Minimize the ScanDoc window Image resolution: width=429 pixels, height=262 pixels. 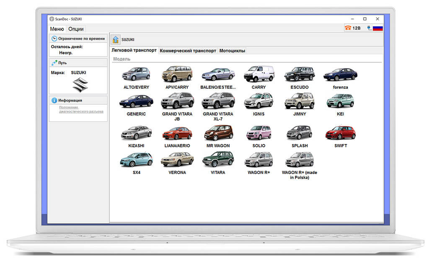[352, 19]
